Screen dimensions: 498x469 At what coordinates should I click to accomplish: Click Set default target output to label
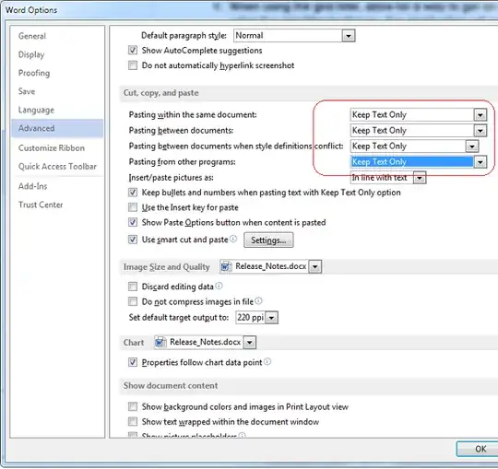(x=179, y=317)
